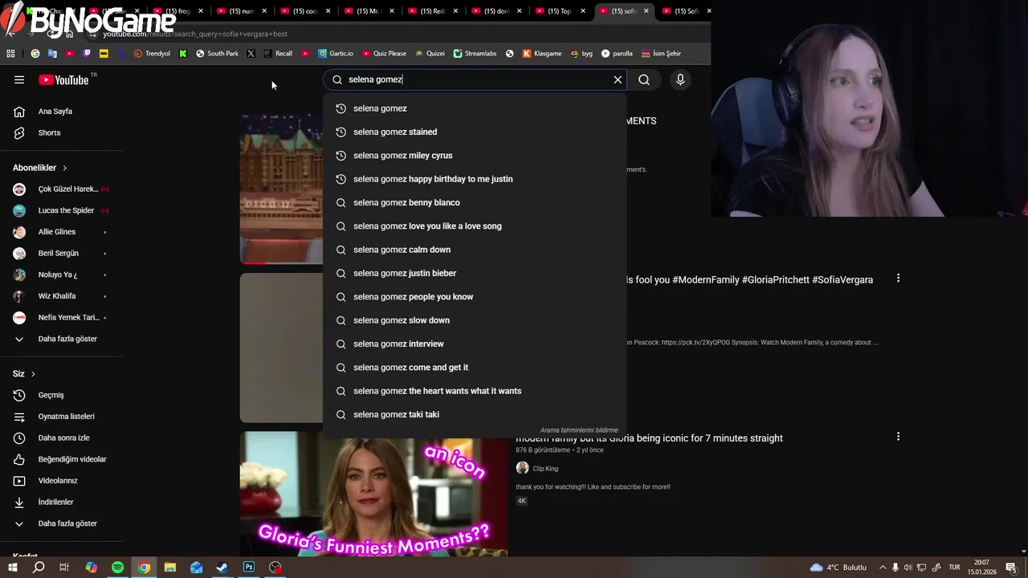Play the Gloria's Funniest Moments thumbnail
This screenshot has width=1028, height=578.
pos(373,494)
